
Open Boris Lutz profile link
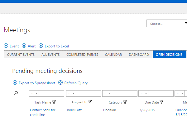[74, 110]
